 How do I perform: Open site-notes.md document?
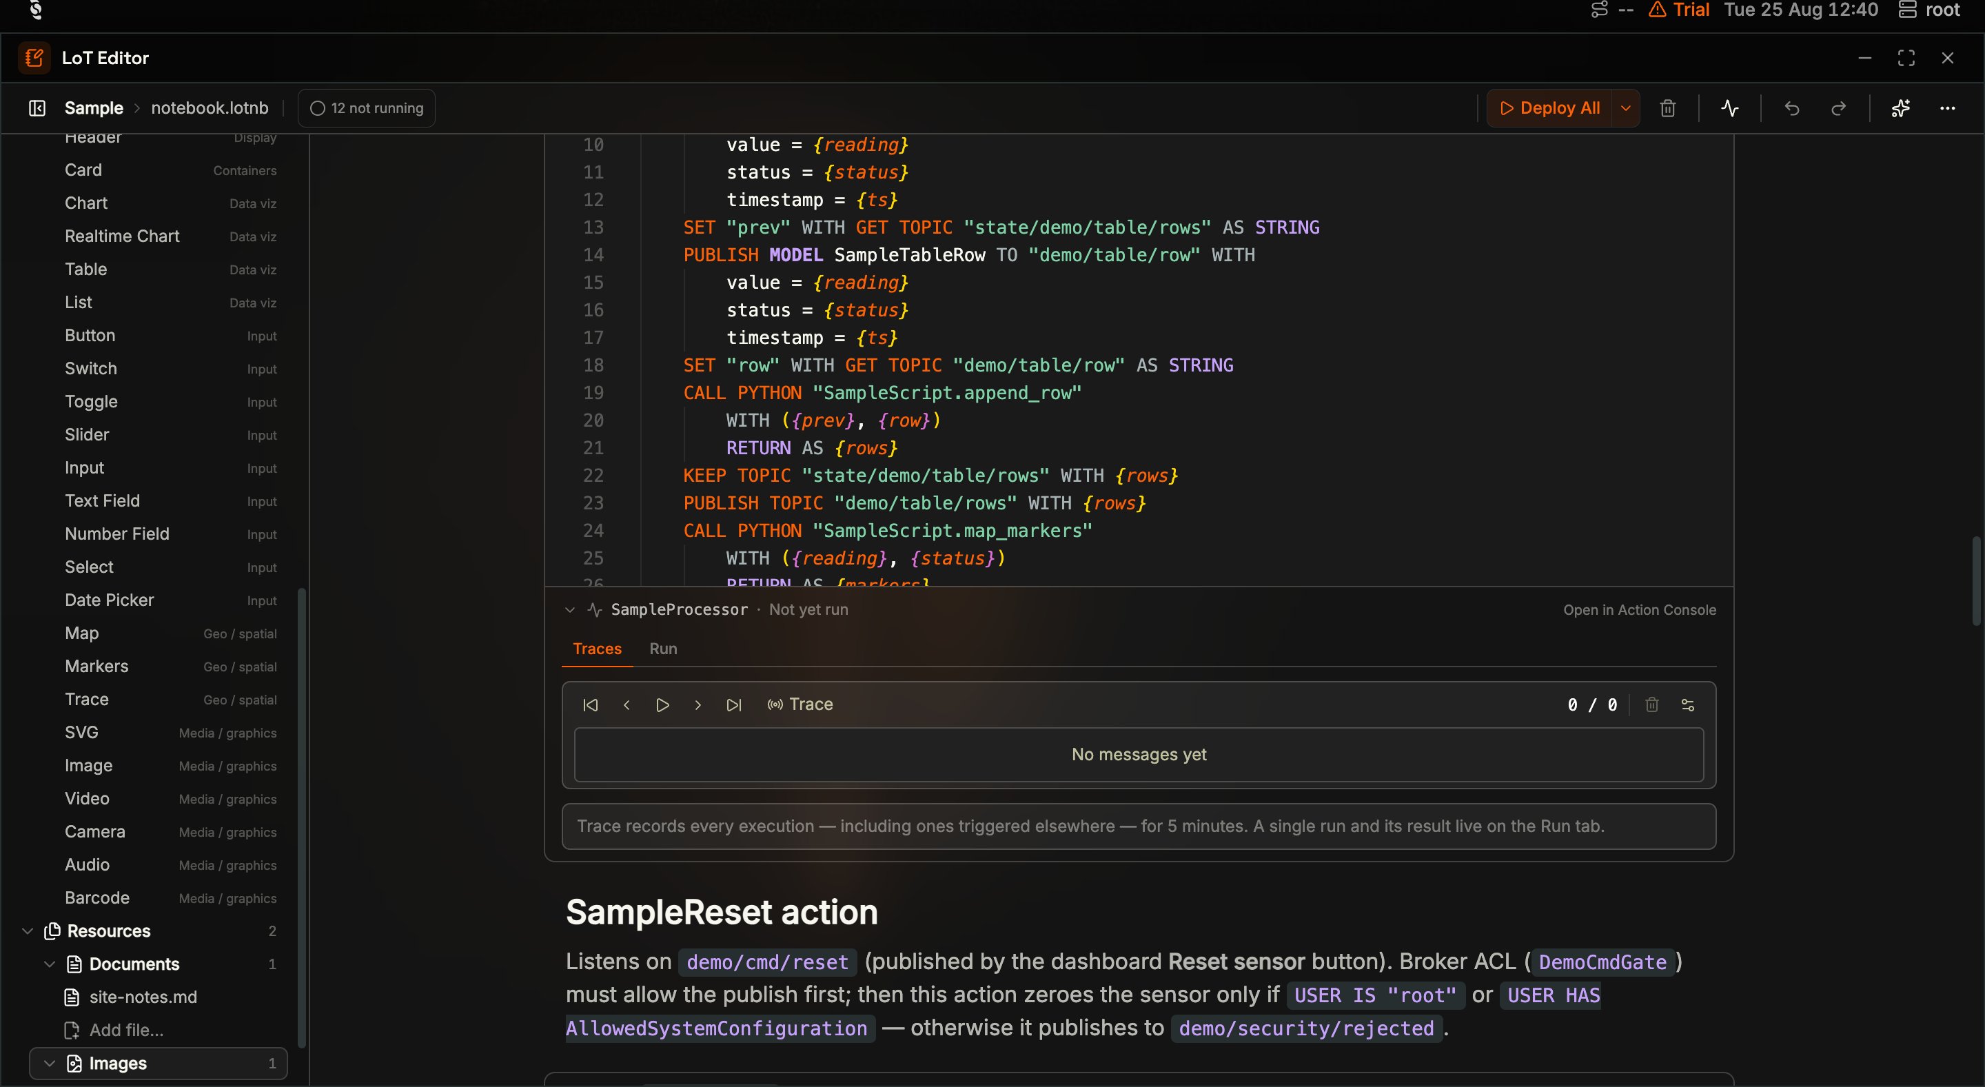point(143,997)
